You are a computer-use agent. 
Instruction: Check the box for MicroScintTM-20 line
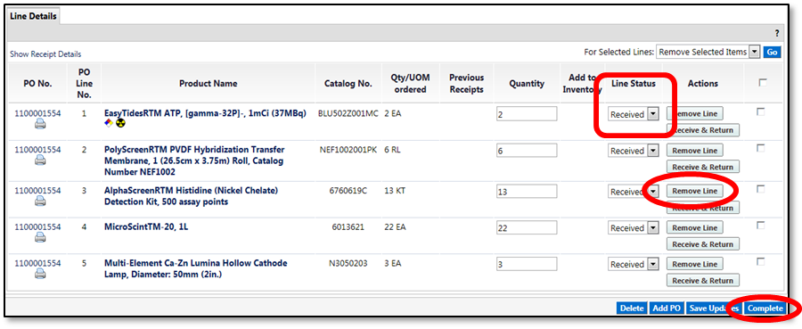coord(761,226)
